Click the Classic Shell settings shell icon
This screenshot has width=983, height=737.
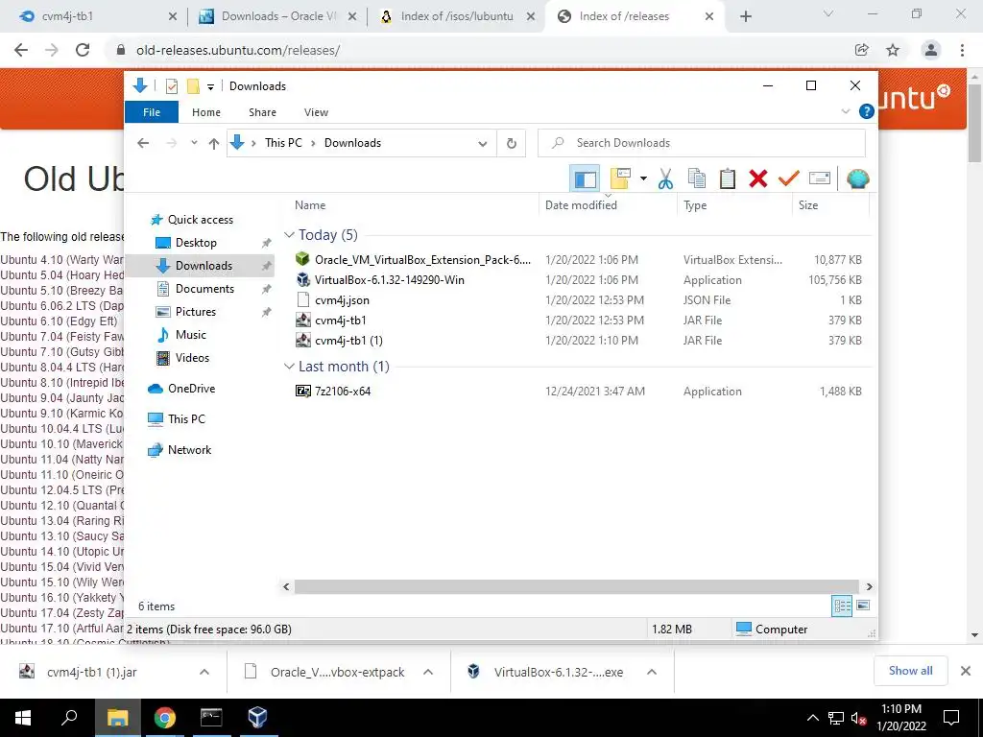857,179
